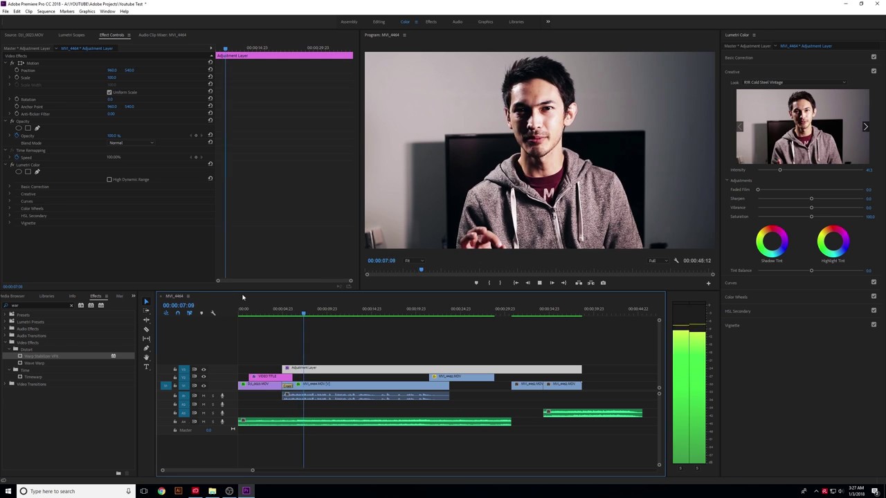Collapse Adjustments section in Lumetri panel

(x=727, y=181)
